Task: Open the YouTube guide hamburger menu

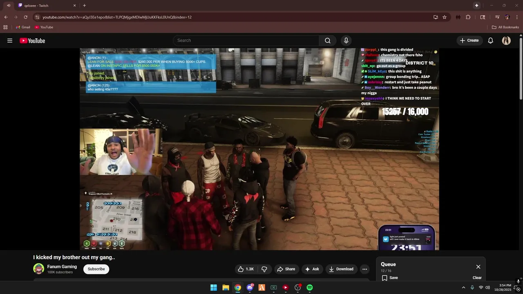Action: coord(10,40)
